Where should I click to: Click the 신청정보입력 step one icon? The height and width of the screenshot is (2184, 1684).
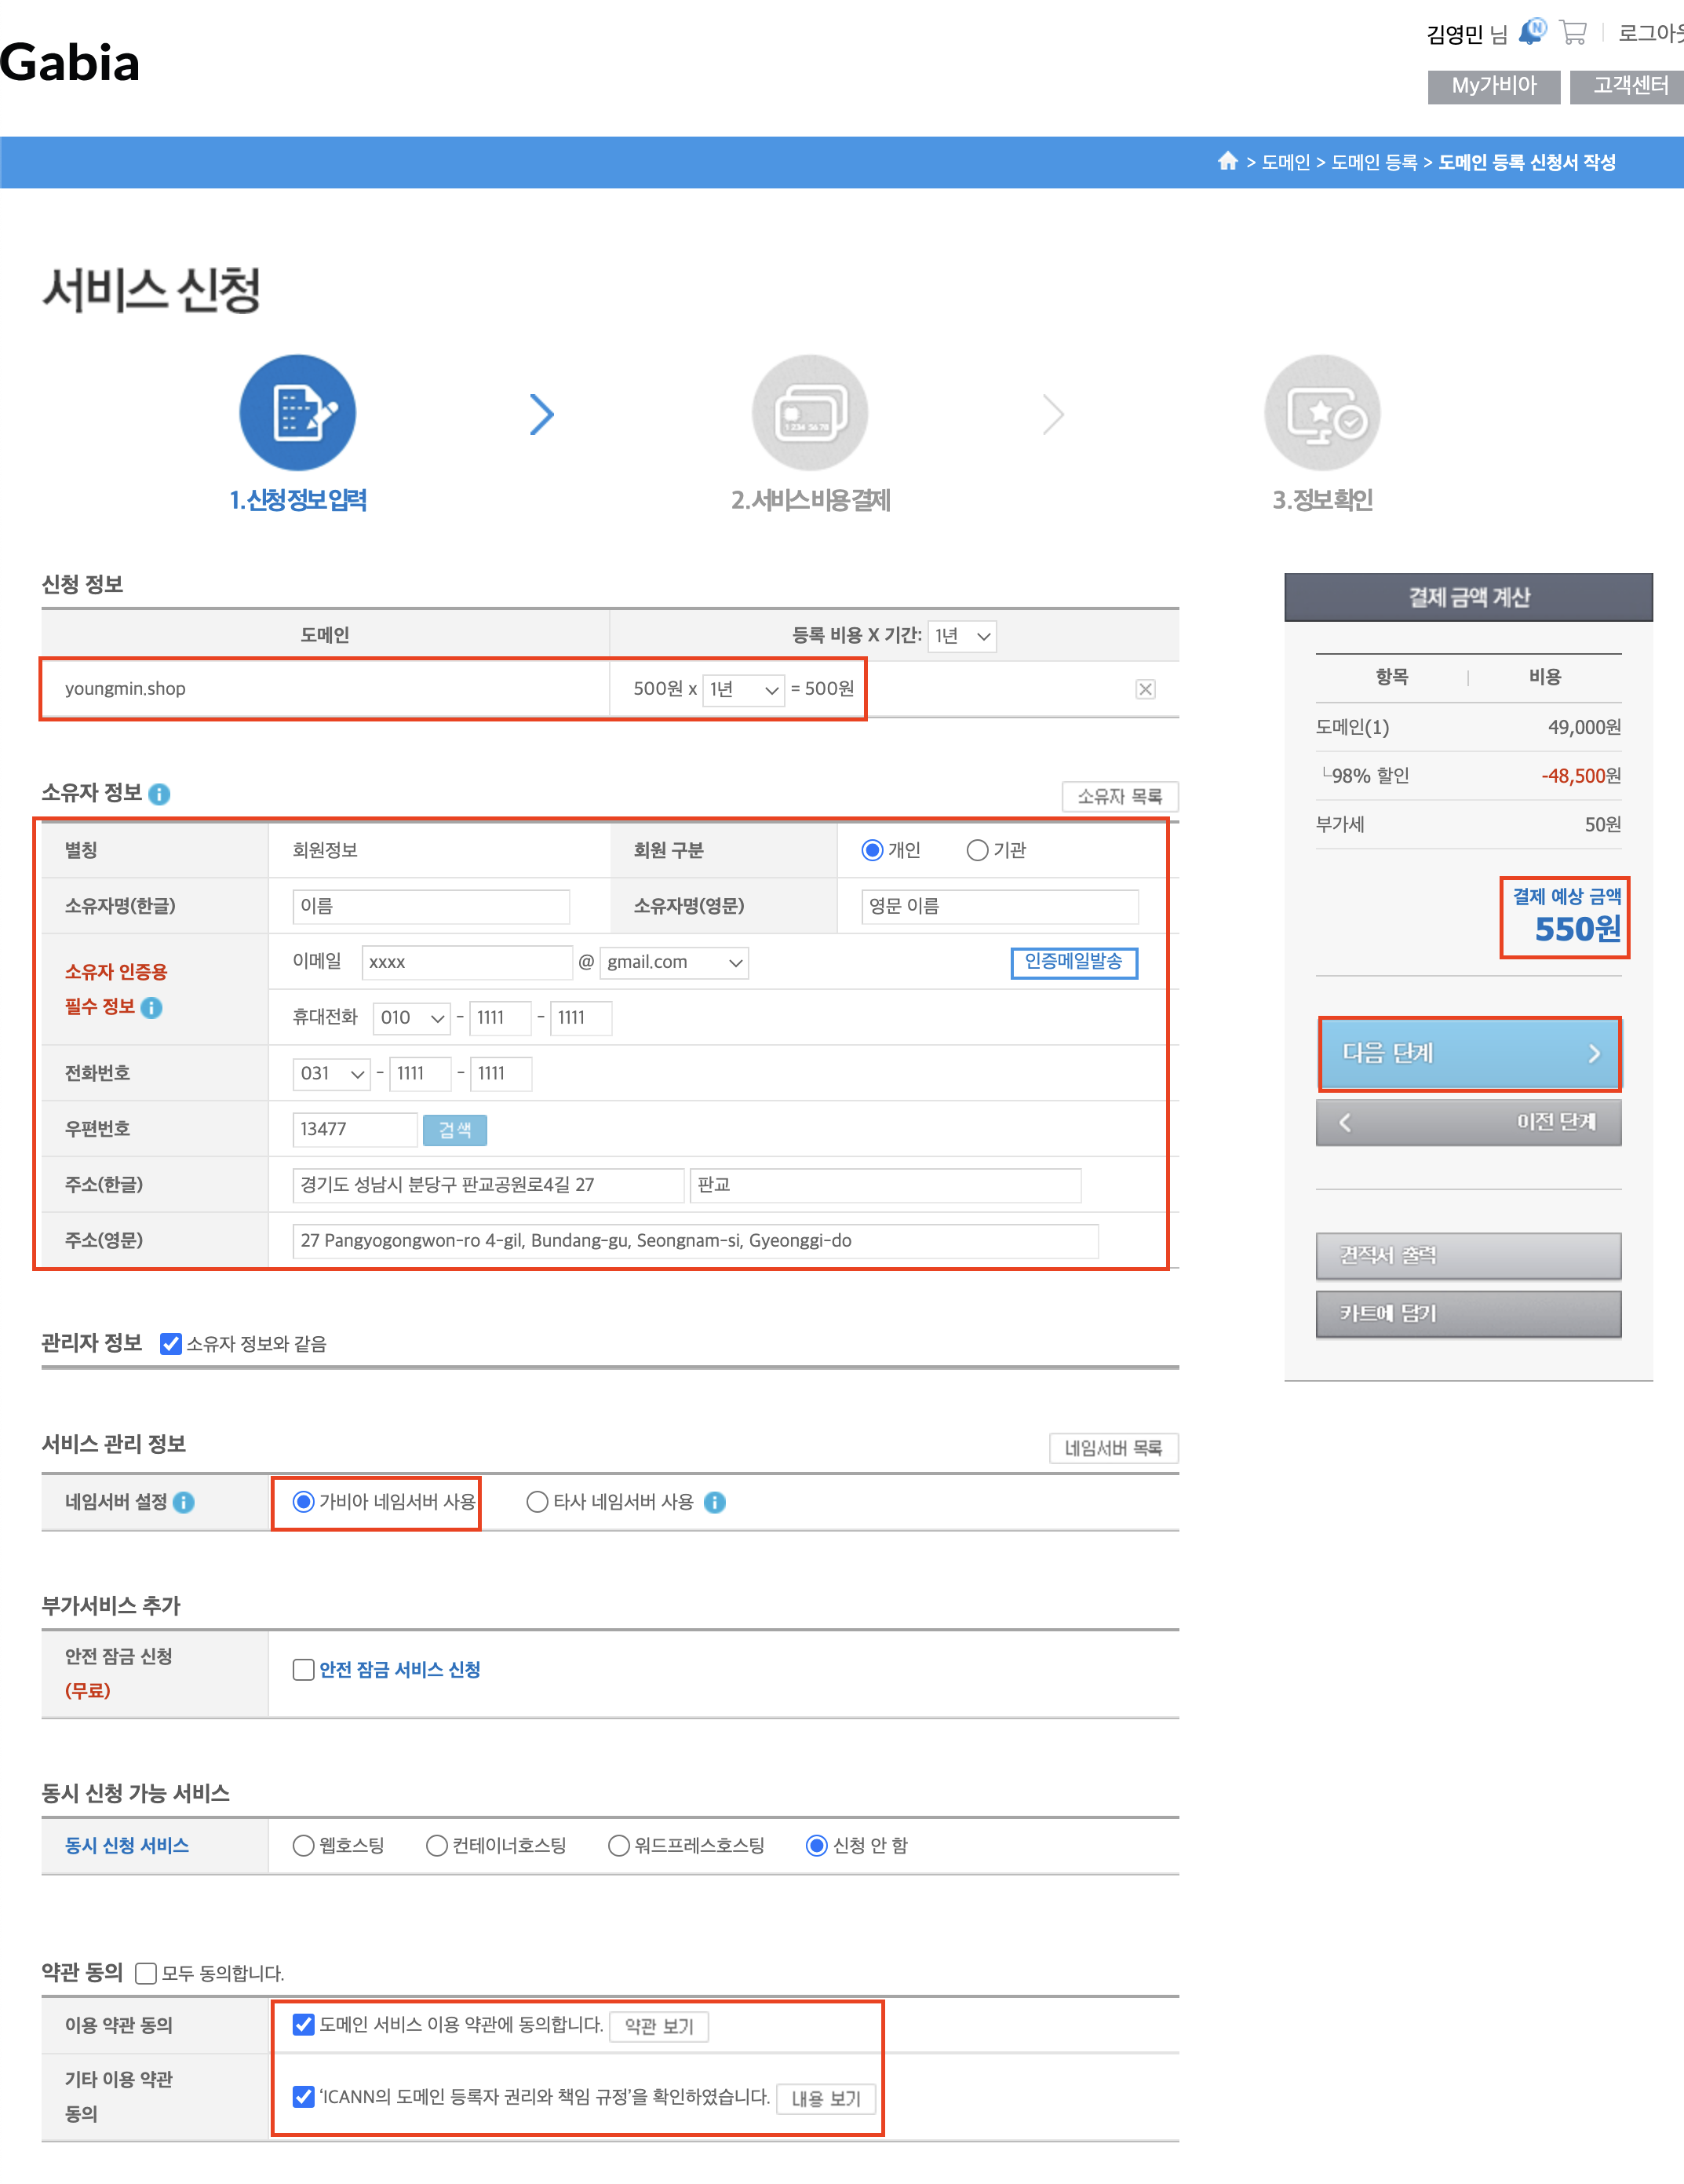(x=298, y=413)
